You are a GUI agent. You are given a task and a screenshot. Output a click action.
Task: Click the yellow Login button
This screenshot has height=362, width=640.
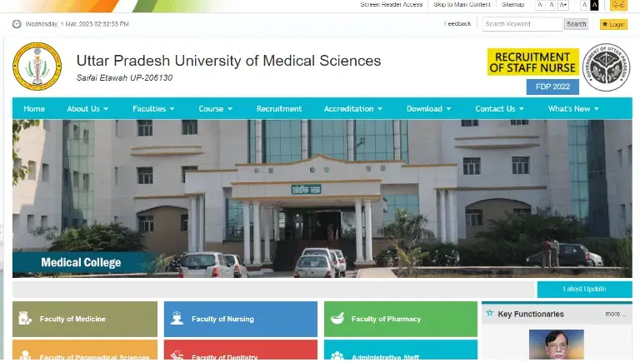click(x=613, y=24)
